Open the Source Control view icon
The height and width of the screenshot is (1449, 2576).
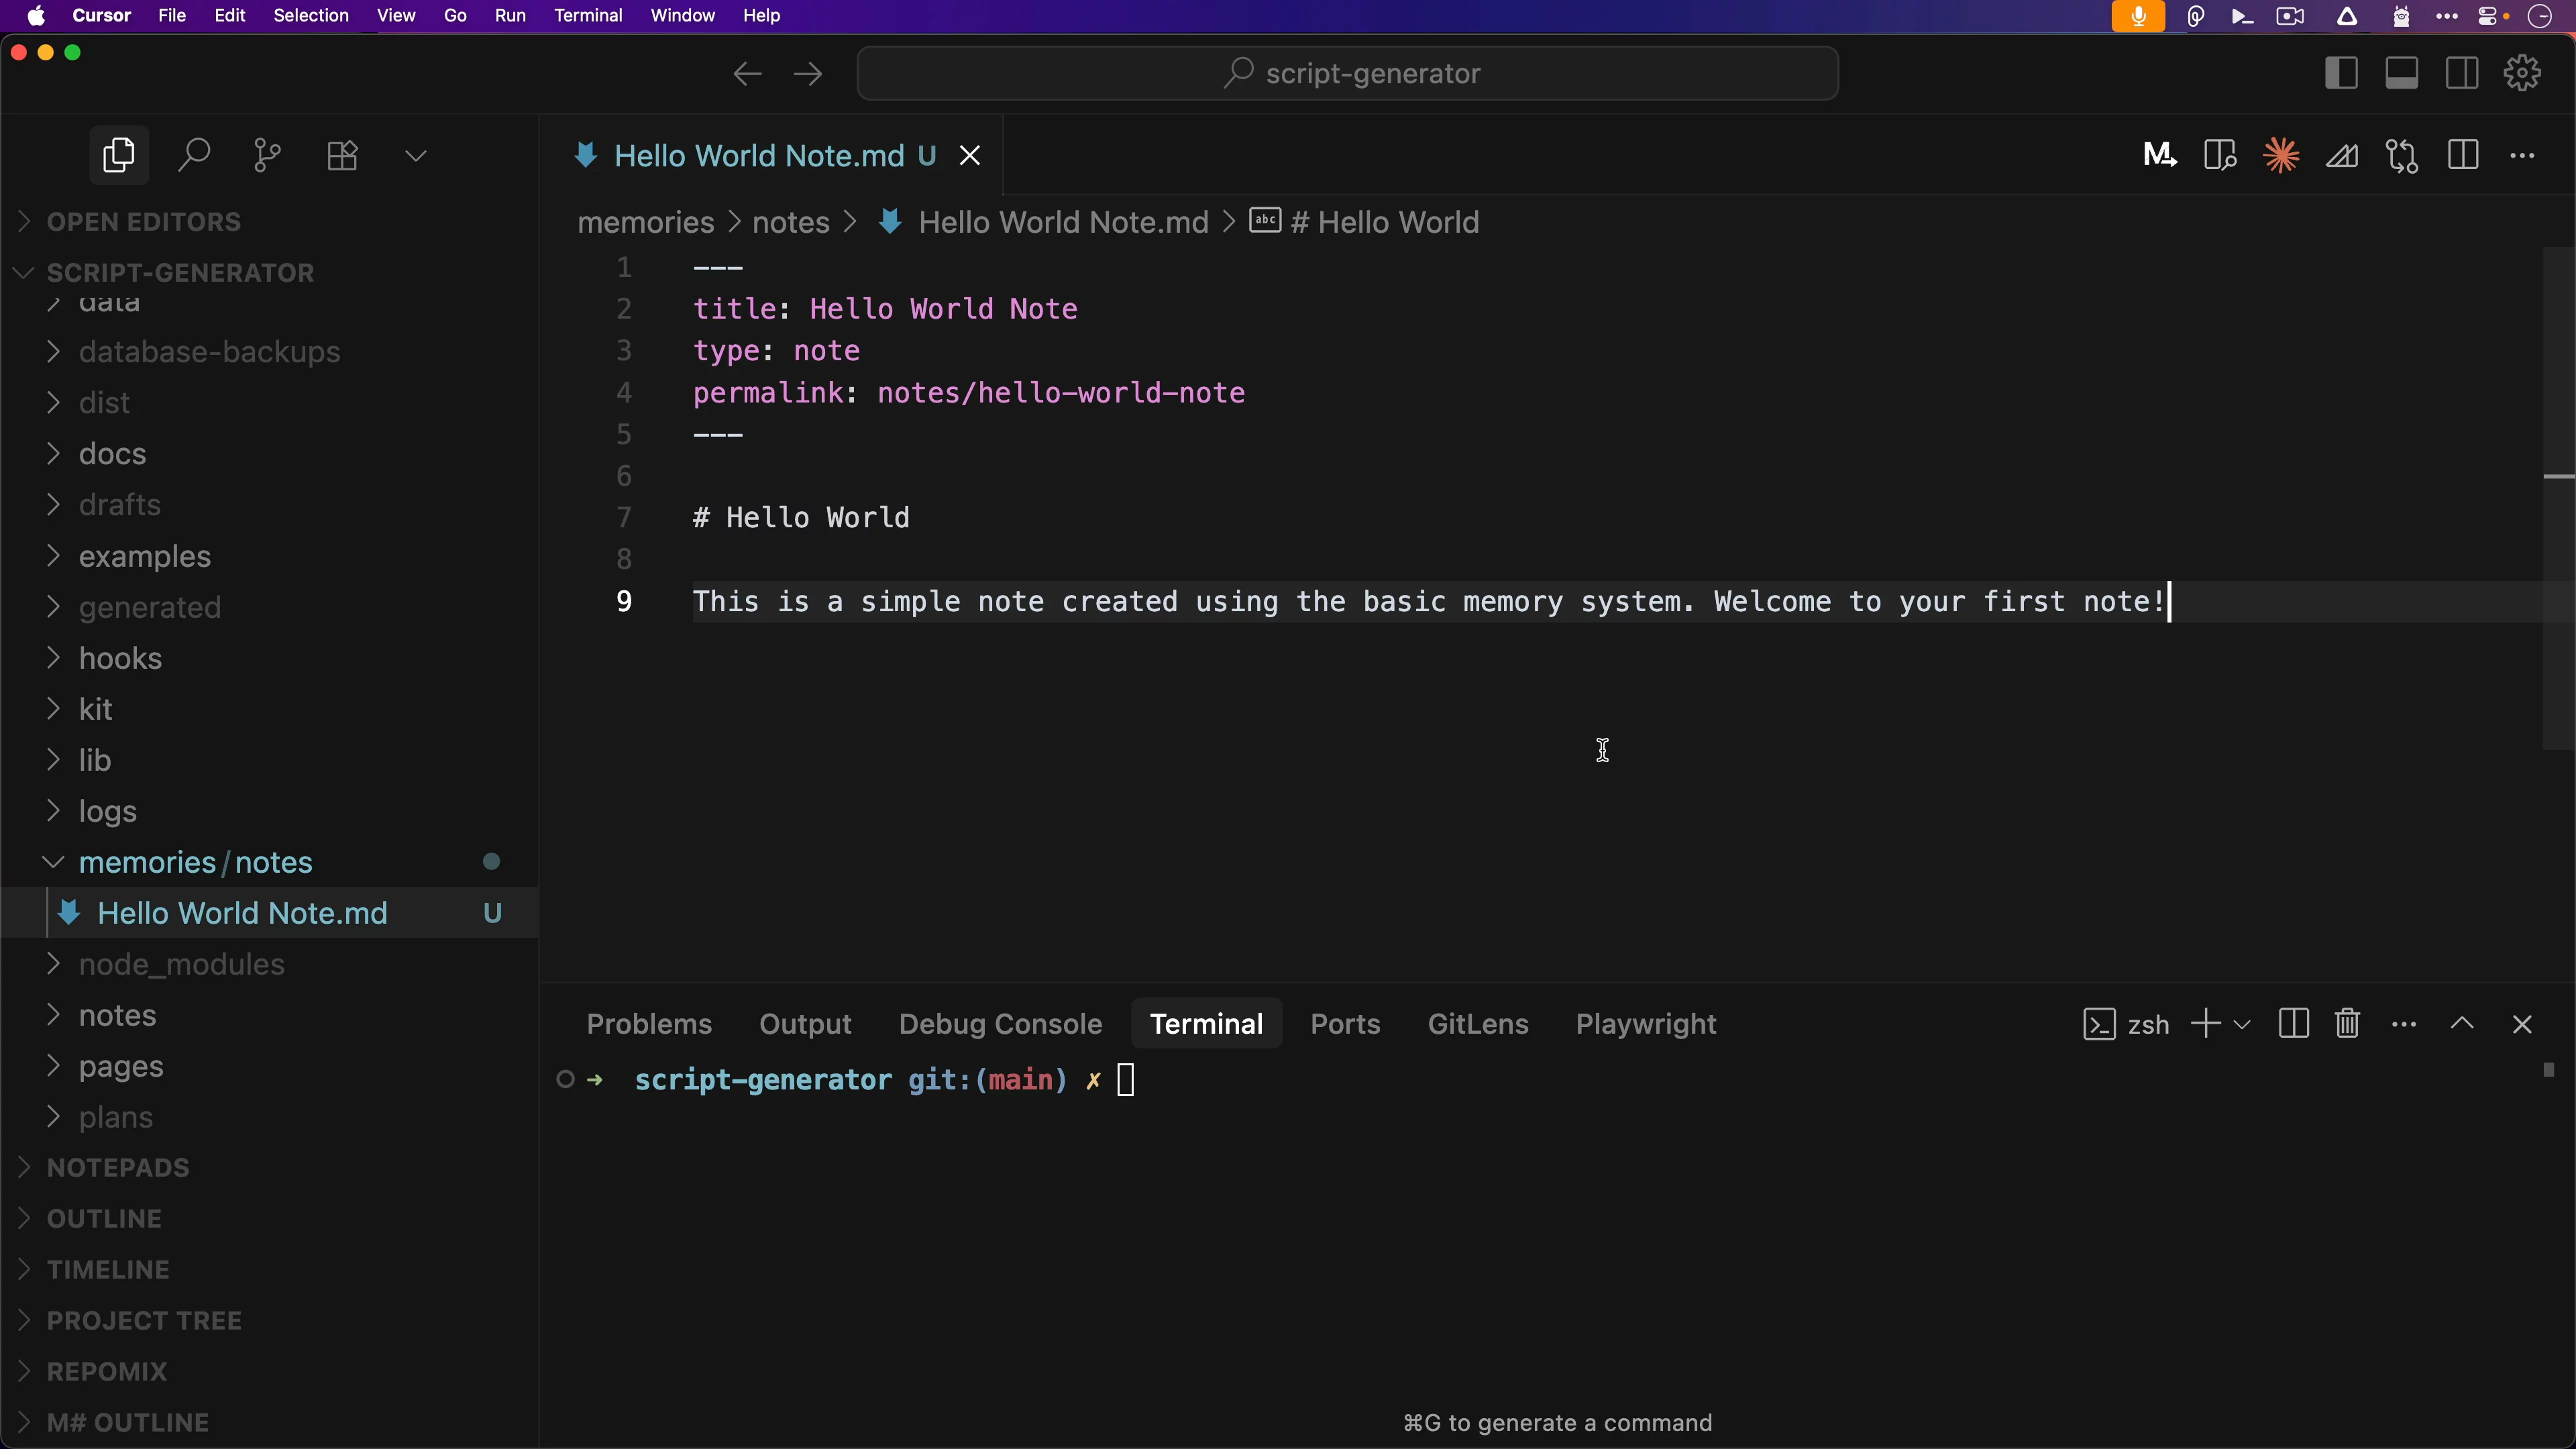tap(267, 155)
